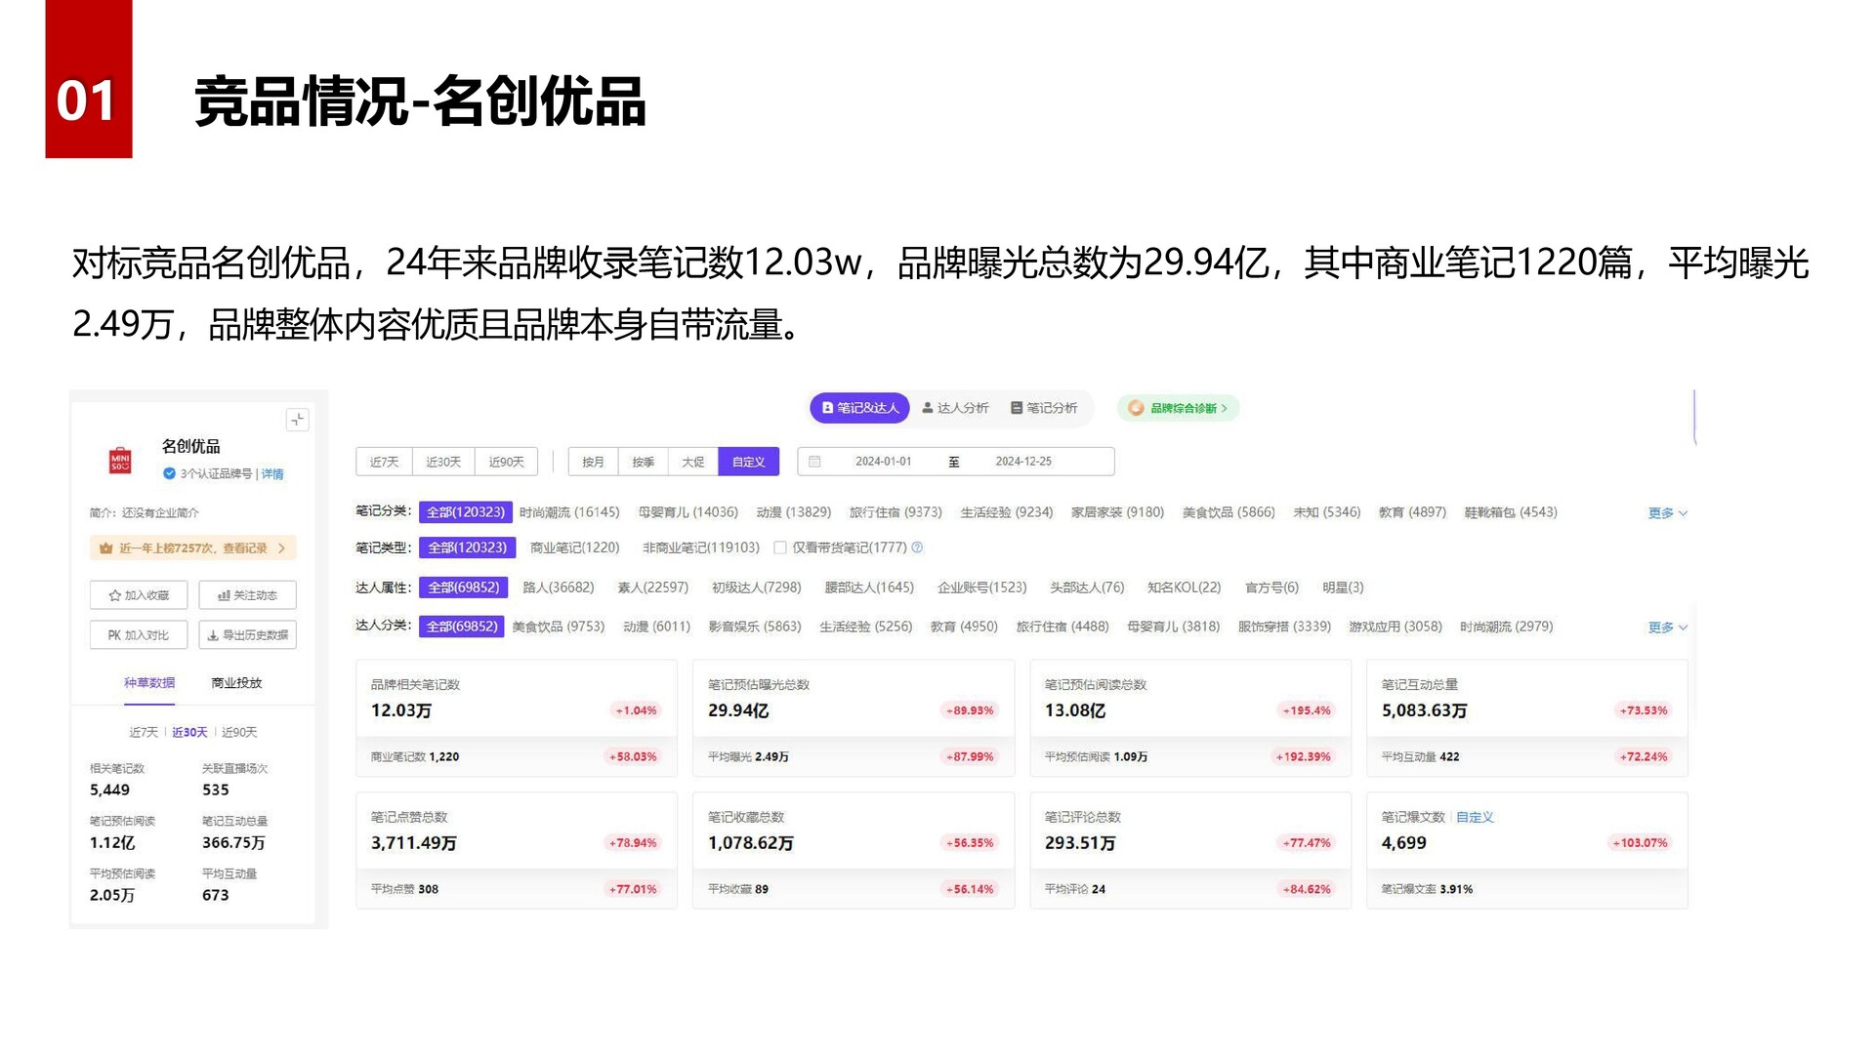This screenshot has width=1875, height=1054.
Task: Switch sidebar stats to 近7天
Action: tap(144, 732)
